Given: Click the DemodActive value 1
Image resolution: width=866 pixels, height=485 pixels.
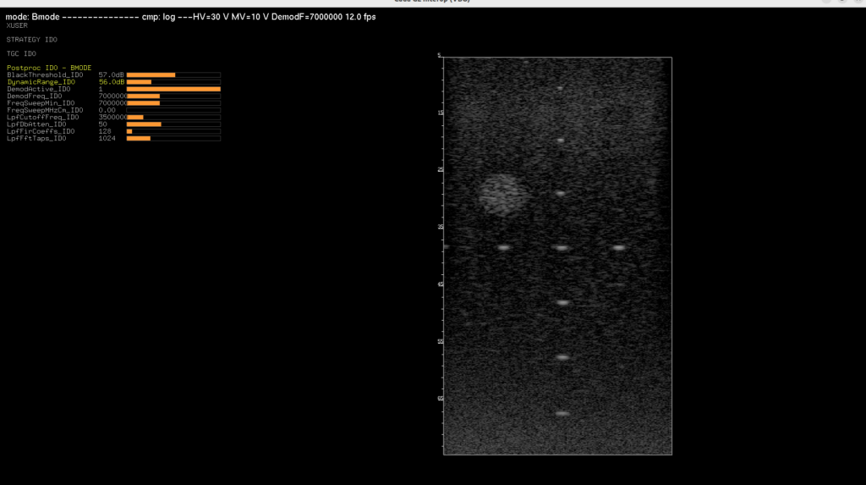Looking at the screenshot, I should tap(101, 89).
